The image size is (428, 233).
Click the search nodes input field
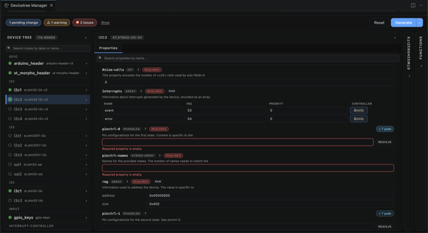[x=48, y=48]
